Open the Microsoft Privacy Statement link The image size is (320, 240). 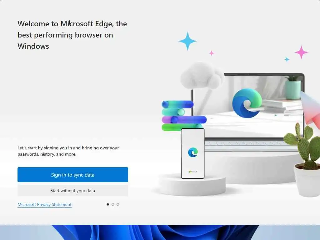pyautogui.click(x=44, y=204)
